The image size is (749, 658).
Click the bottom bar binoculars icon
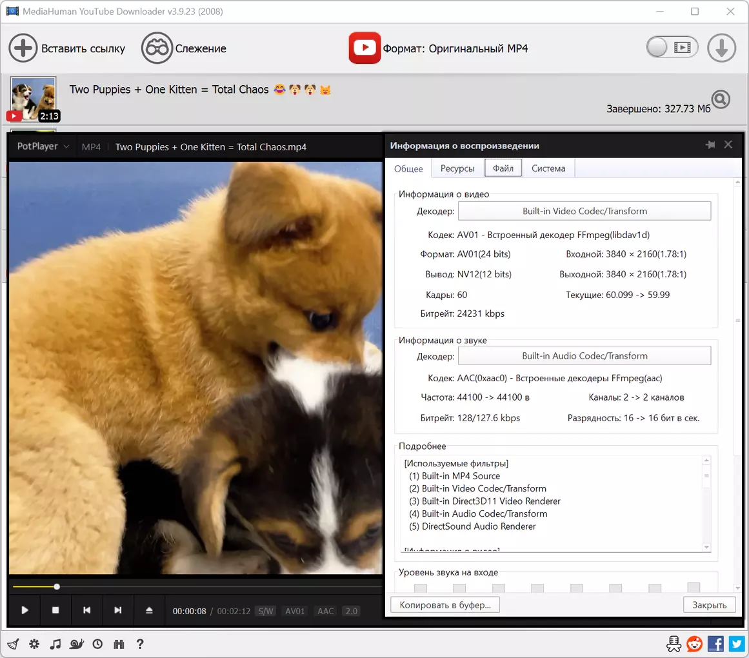119,644
